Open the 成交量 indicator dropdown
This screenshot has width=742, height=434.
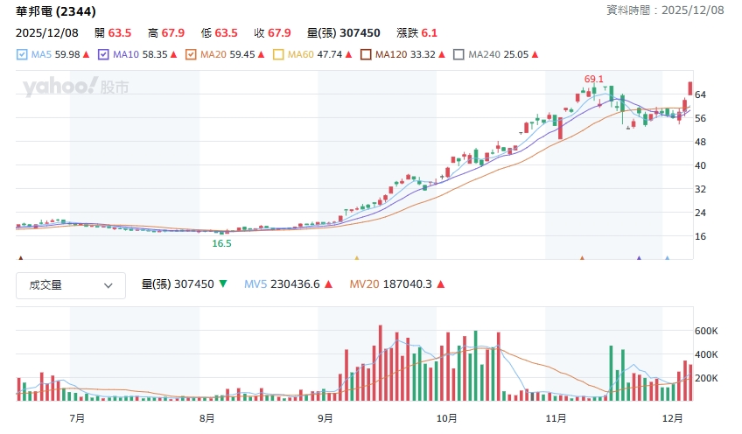(x=70, y=284)
